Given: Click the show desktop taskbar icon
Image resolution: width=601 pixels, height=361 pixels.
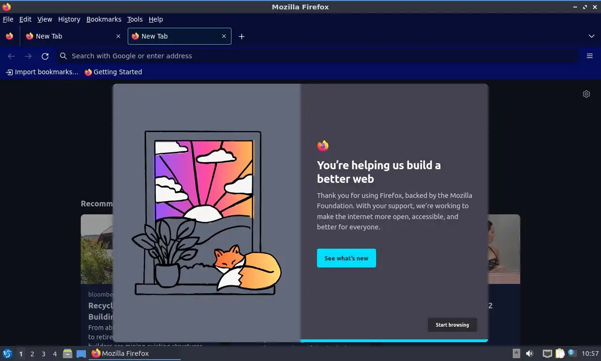Looking at the screenshot, I should click(x=81, y=353).
